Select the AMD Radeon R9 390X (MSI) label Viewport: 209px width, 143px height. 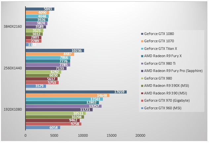click(x=166, y=86)
